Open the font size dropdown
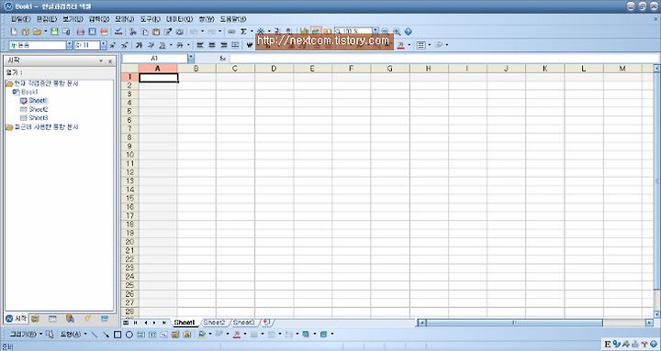This screenshot has height=351, width=661. pyautogui.click(x=103, y=45)
